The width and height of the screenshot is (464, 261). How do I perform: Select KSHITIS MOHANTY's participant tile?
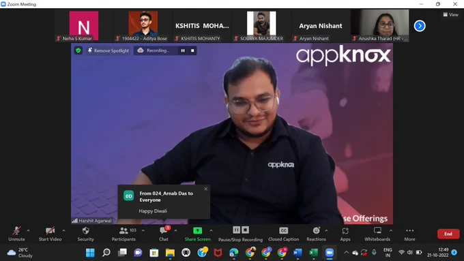click(x=202, y=26)
